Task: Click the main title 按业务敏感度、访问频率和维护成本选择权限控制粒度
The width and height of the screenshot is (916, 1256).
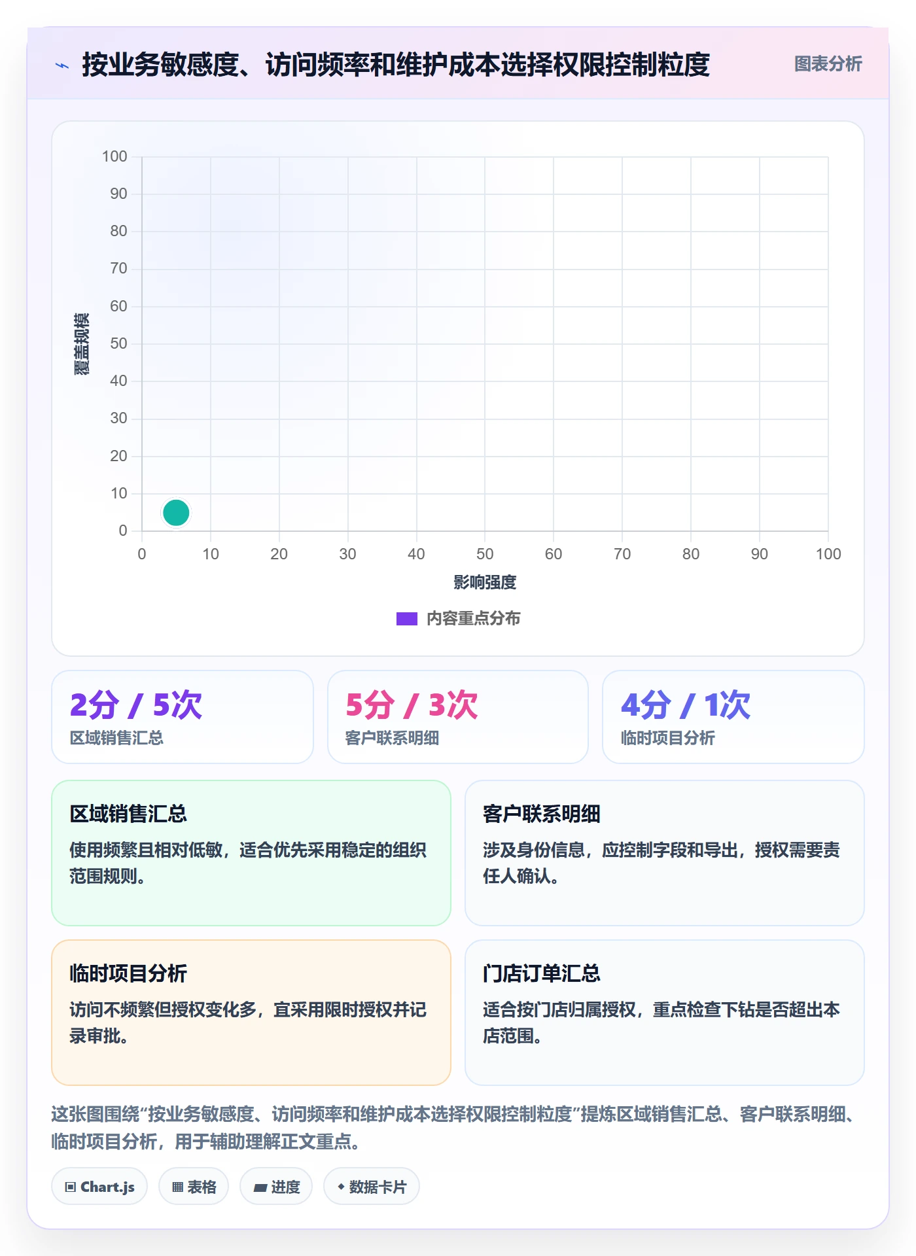Action: click(396, 65)
